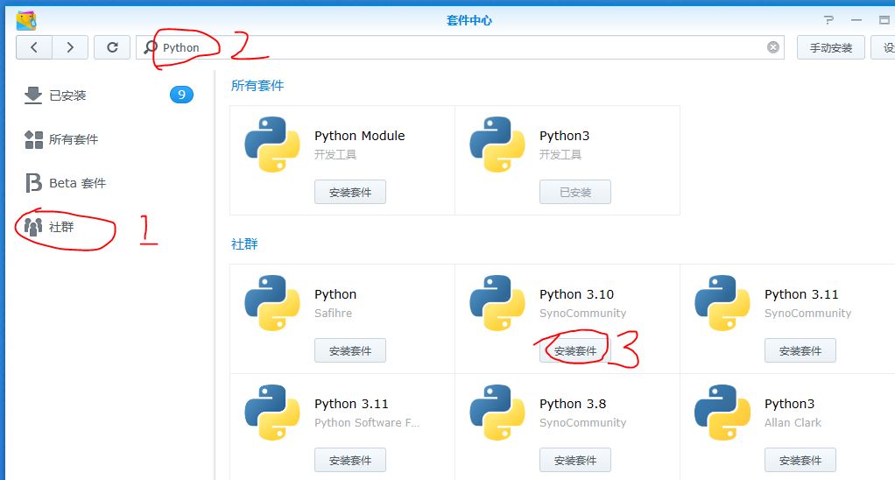
Task: Install the Python Module package
Action: (350, 192)
